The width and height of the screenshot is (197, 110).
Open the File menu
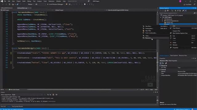[5, 1]
